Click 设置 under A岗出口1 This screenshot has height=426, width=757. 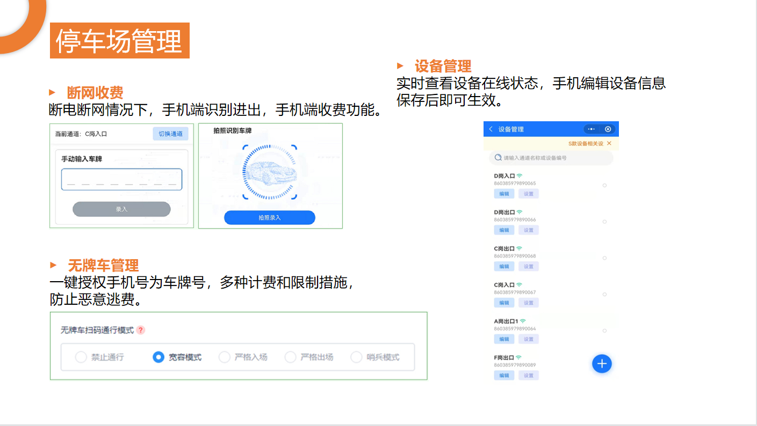[x=529, y=339]
